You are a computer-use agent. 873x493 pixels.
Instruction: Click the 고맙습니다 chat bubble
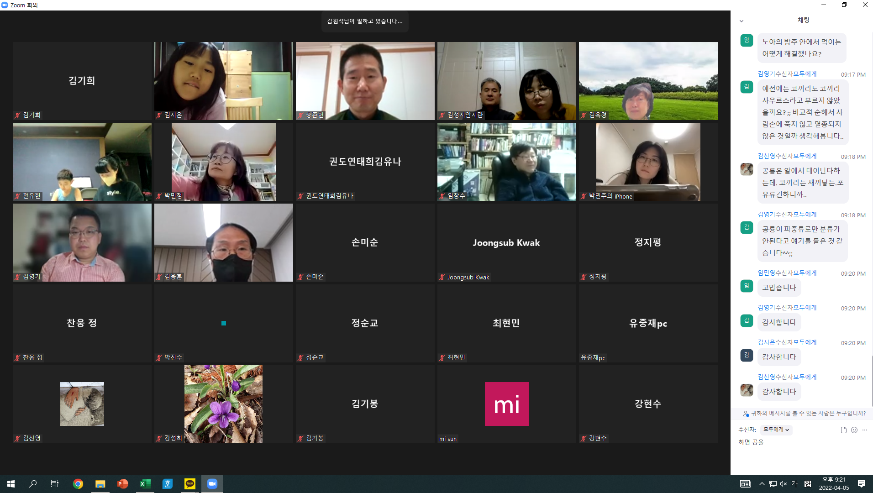coord(779,288)
